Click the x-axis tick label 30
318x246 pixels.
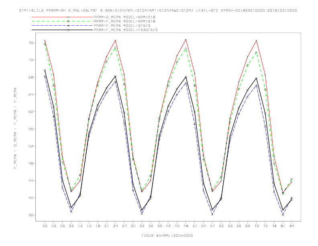tap(133, 226)
